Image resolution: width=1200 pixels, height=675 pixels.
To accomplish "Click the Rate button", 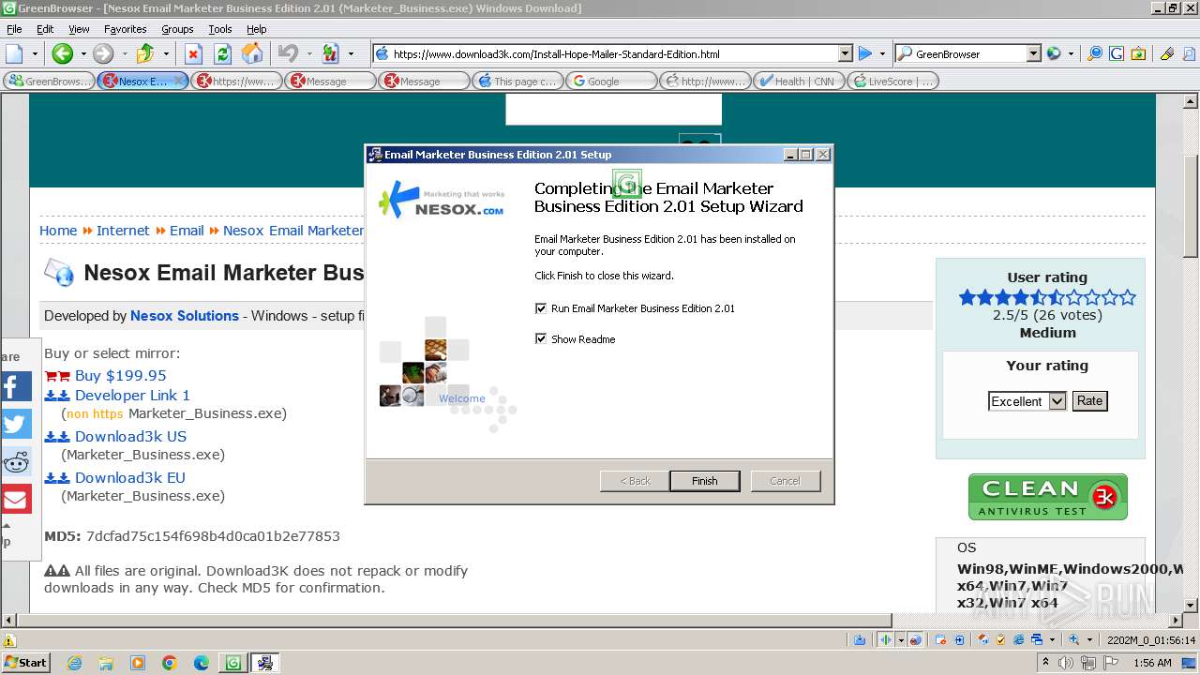I will (1089, 401).
